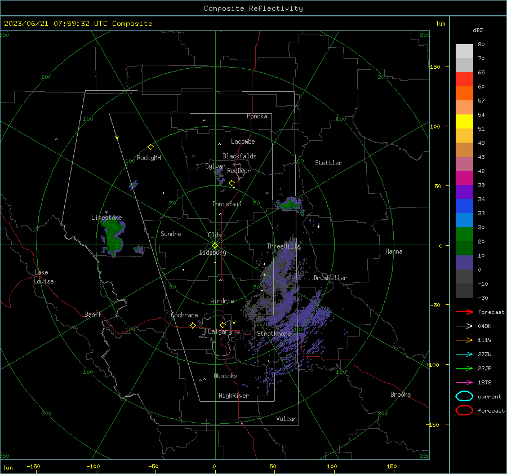The width and height of the screenshot is (507, 474).
Task: Select the Calgary label
Action: click(220, 331)
